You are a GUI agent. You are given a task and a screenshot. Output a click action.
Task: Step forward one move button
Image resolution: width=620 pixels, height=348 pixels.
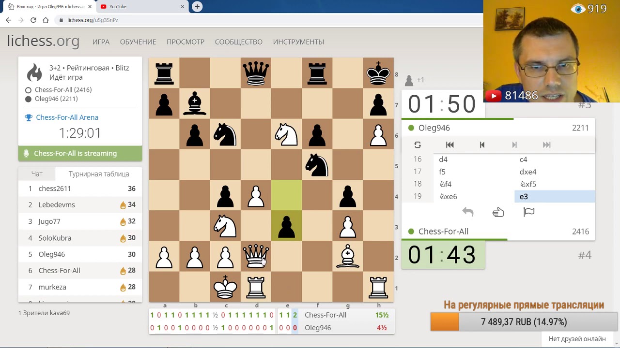[514, 145]
